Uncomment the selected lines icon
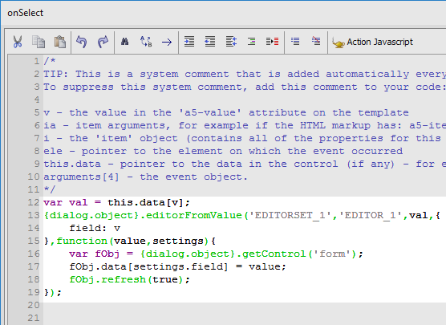446x325 pixels. pos(316,41)
